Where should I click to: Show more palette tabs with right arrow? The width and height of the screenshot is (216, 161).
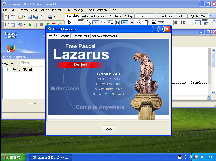[x=214, y=16]
